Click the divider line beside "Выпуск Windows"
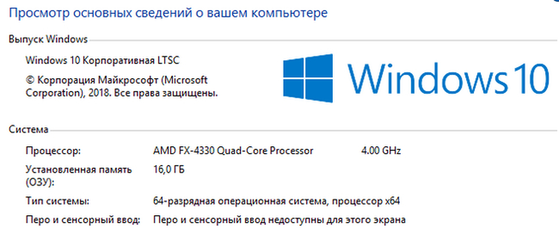559x235 pixels. (321, 40)
